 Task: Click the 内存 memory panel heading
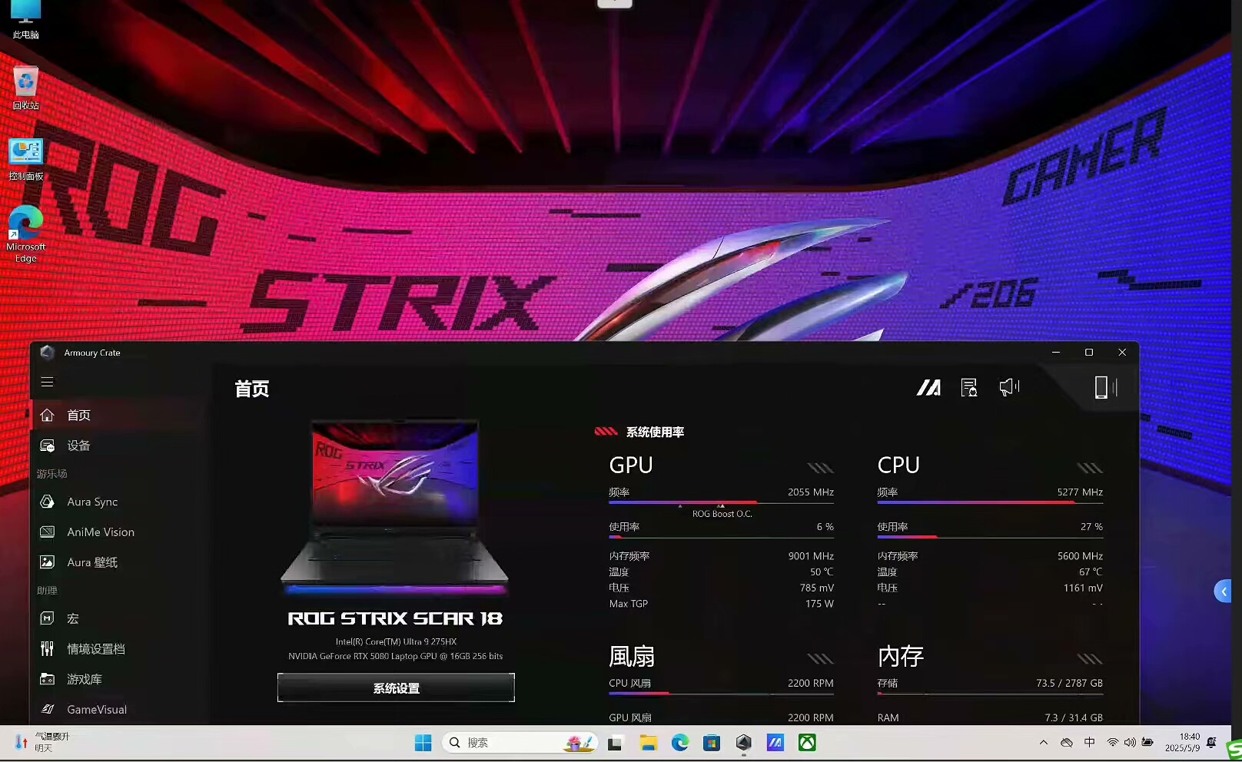(901, 656)
